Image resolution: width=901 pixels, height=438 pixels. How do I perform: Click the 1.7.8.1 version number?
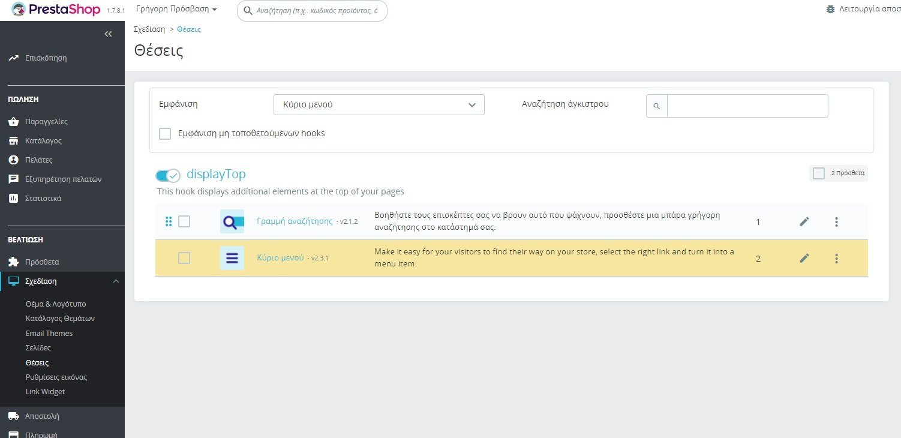click(x=116, y=11)
